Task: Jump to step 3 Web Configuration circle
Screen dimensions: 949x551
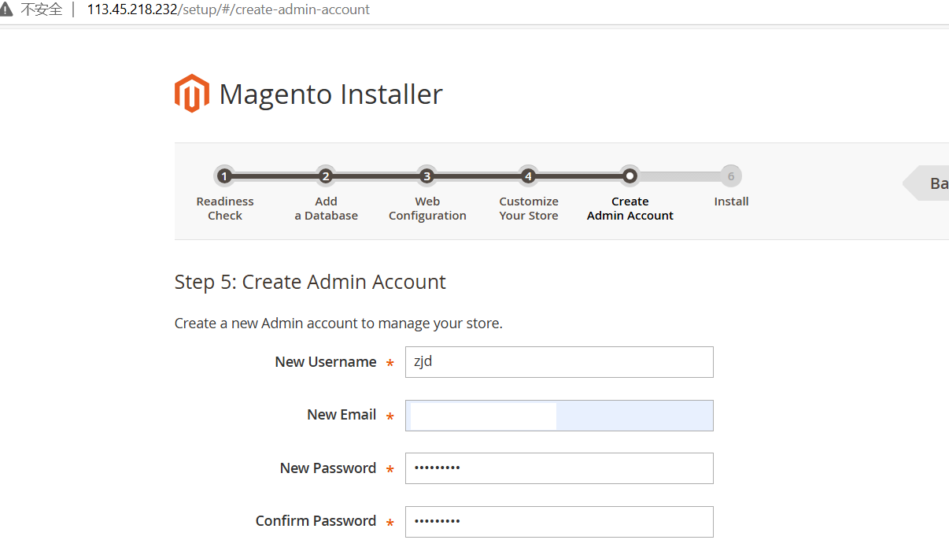Action: [426, 176]
